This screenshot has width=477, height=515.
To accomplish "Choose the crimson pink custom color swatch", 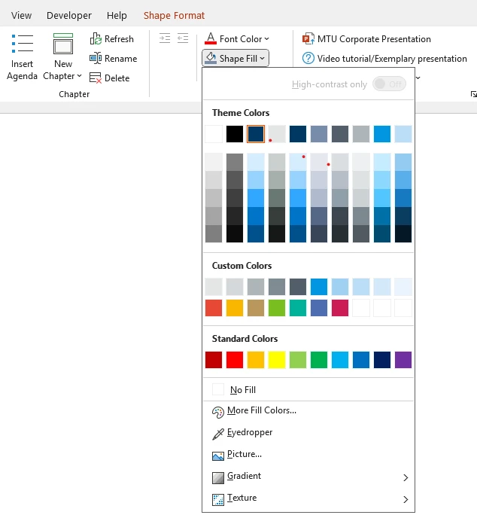I will pos(340,308).
